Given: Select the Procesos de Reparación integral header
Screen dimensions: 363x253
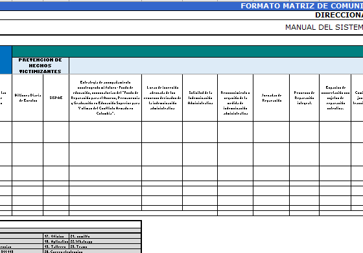Looking at the screenshot, I should pos(304,98).
